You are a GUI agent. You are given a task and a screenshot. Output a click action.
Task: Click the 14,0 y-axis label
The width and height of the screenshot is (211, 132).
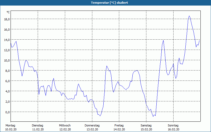point(7,40)
